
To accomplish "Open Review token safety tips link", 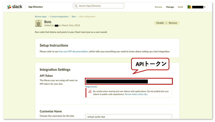I will point(136,94).
